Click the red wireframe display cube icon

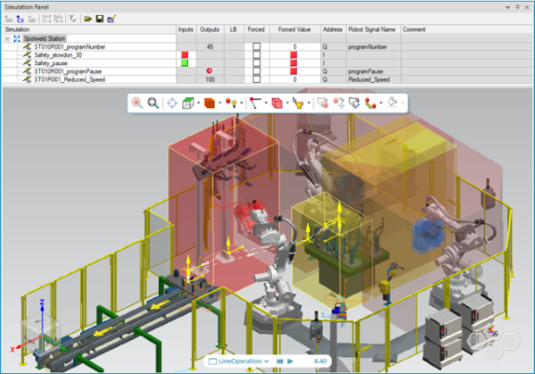(276, 103)
